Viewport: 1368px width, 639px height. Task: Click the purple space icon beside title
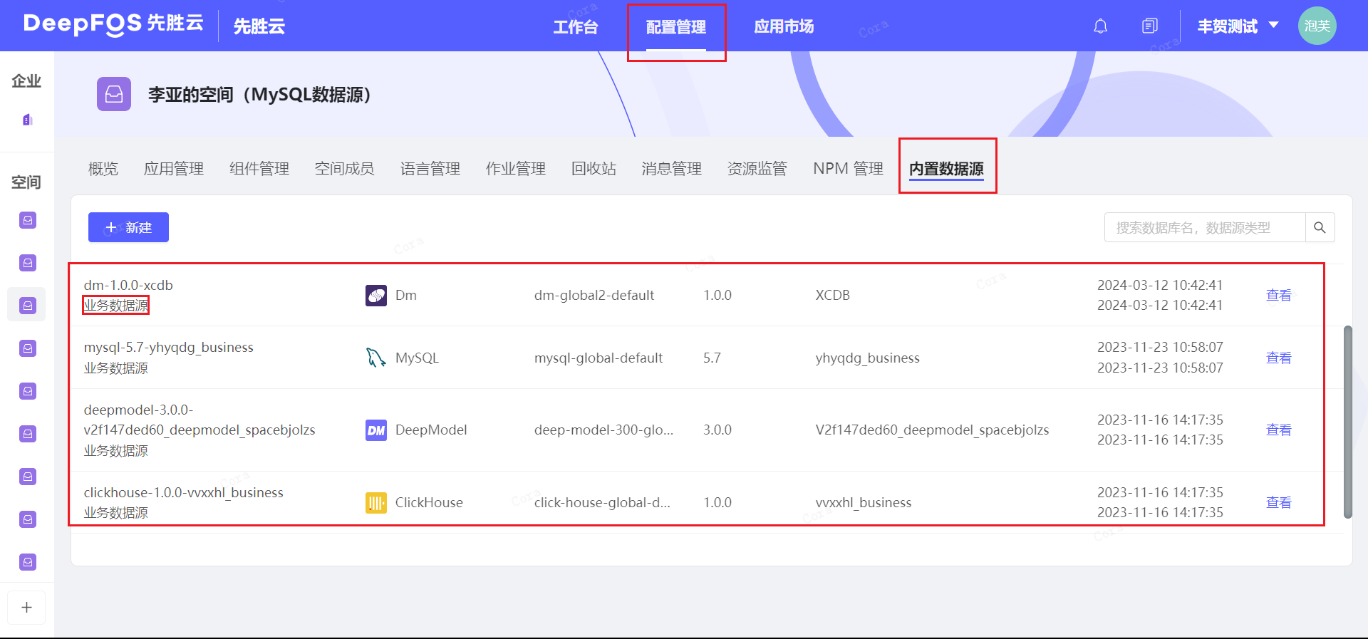[114, 94]
